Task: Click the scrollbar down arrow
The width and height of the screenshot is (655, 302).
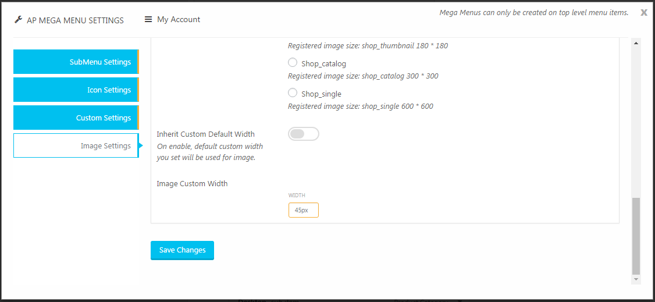Action: click(x=636, y=279)
